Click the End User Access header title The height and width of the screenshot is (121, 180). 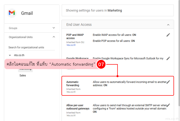pos(79,25)
